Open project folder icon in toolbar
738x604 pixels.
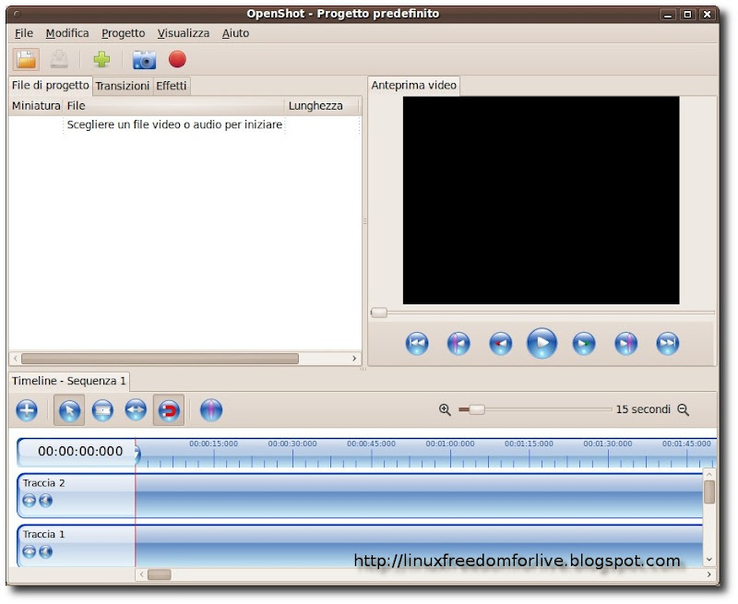(x=26, y=60)
